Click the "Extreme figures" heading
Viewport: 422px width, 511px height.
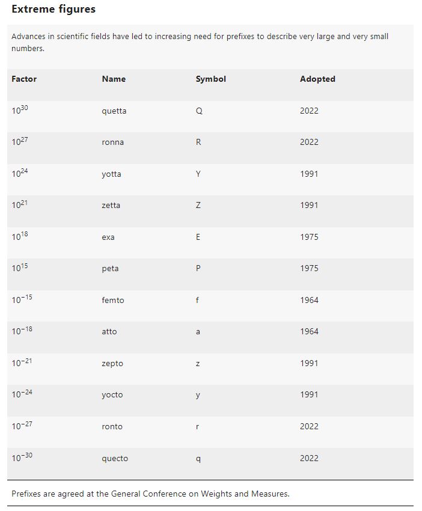point(54,9)
